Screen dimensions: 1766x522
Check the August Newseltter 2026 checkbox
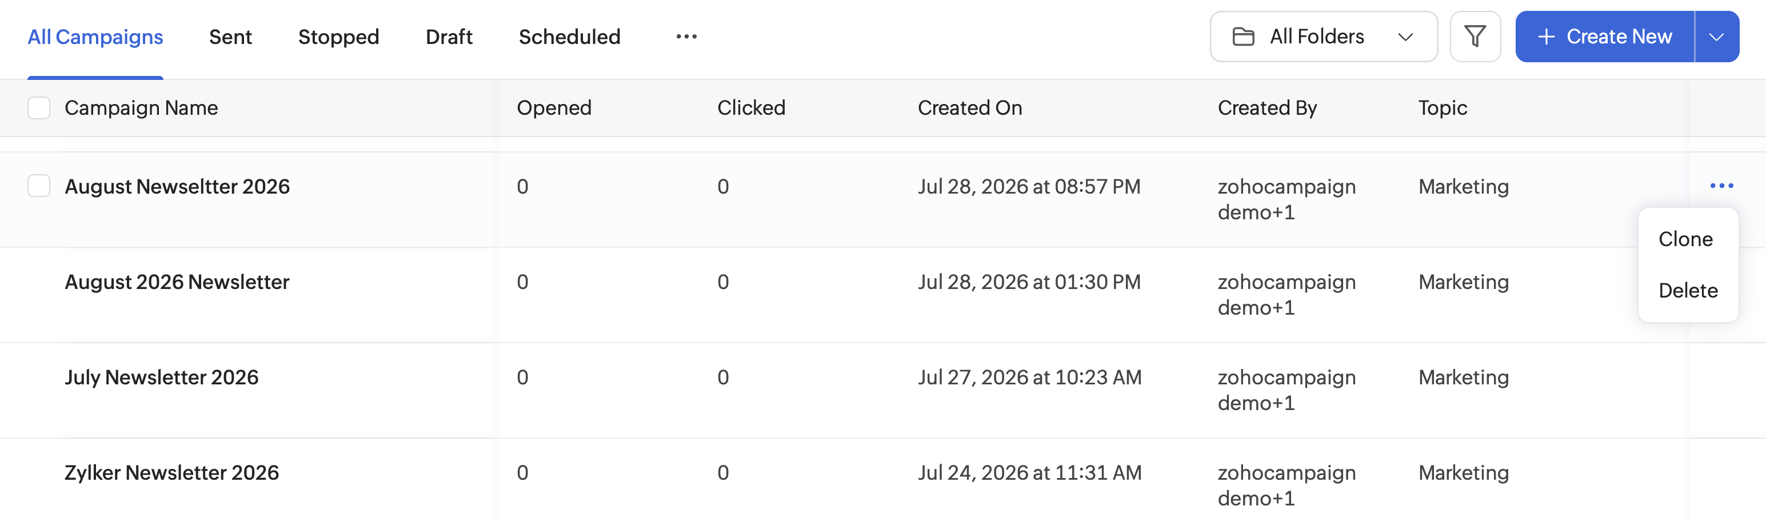(x=39, y=186)
